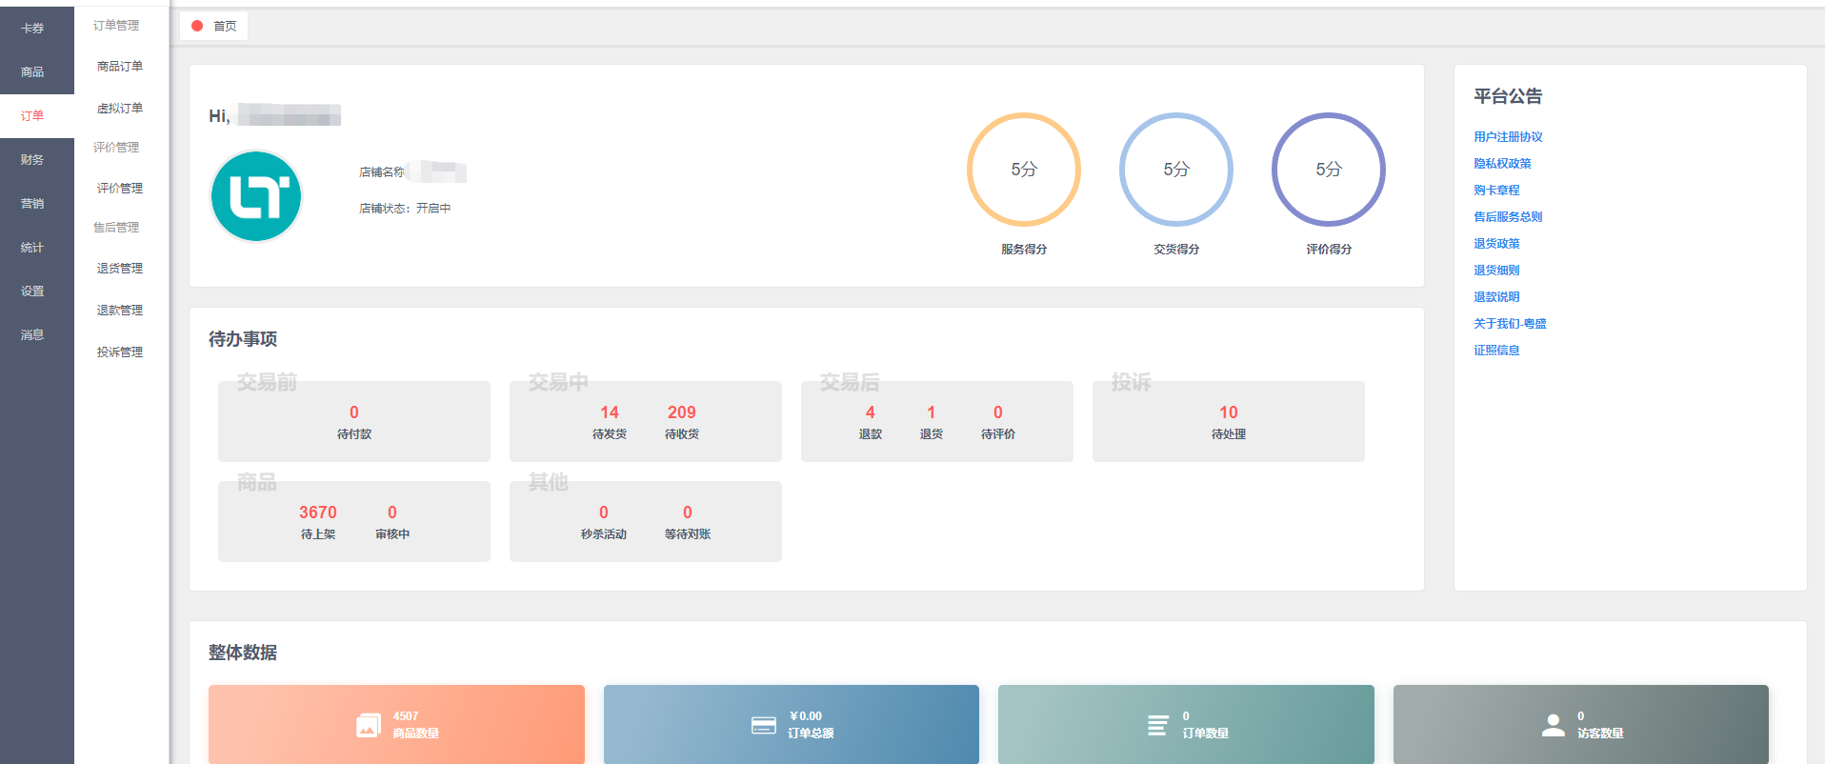Open 虚拟订单 submenu item
This screenshot has height=764, width=1825.
click(120, 109)
